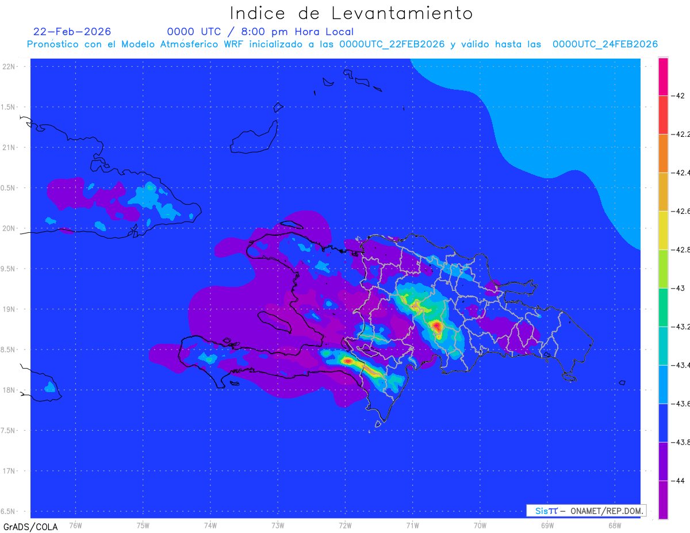Click the '-42.4' legend value
Screen dimensions: 690x533
681,173
